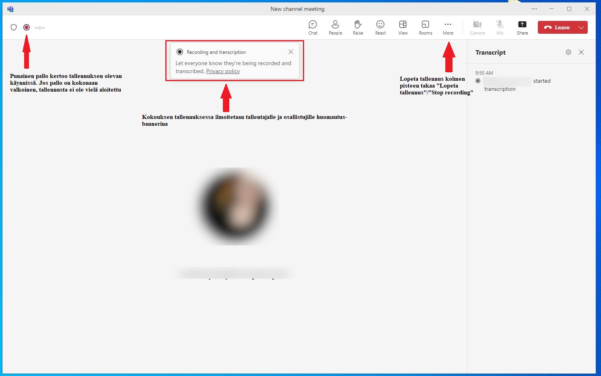Screen dimensions: 601x376
Task: Close the Transcript panel
Action: (581, 52)
